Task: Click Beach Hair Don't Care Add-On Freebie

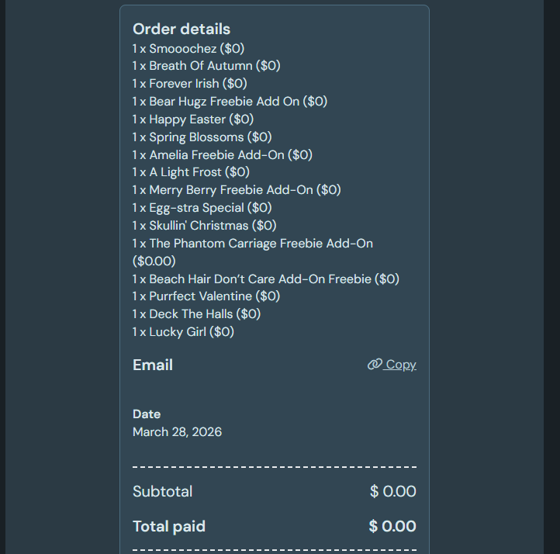Action: point(265,279)
